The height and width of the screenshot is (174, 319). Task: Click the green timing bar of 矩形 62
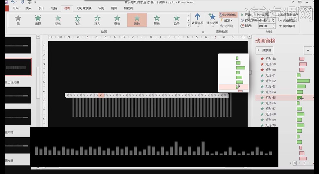[303, 81]
